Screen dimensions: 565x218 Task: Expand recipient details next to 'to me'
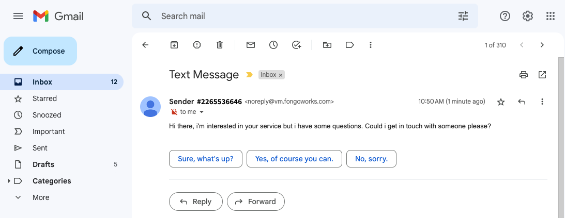(x=202, y=112)
